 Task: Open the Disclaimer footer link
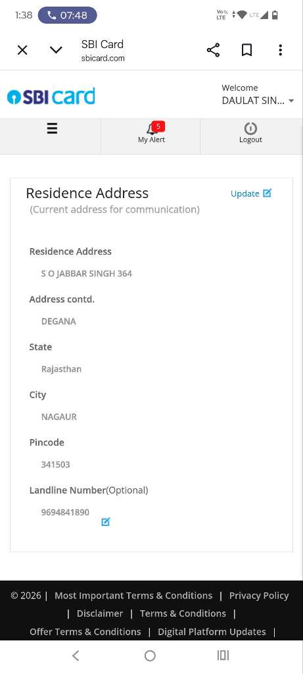(x=100, y=613)
